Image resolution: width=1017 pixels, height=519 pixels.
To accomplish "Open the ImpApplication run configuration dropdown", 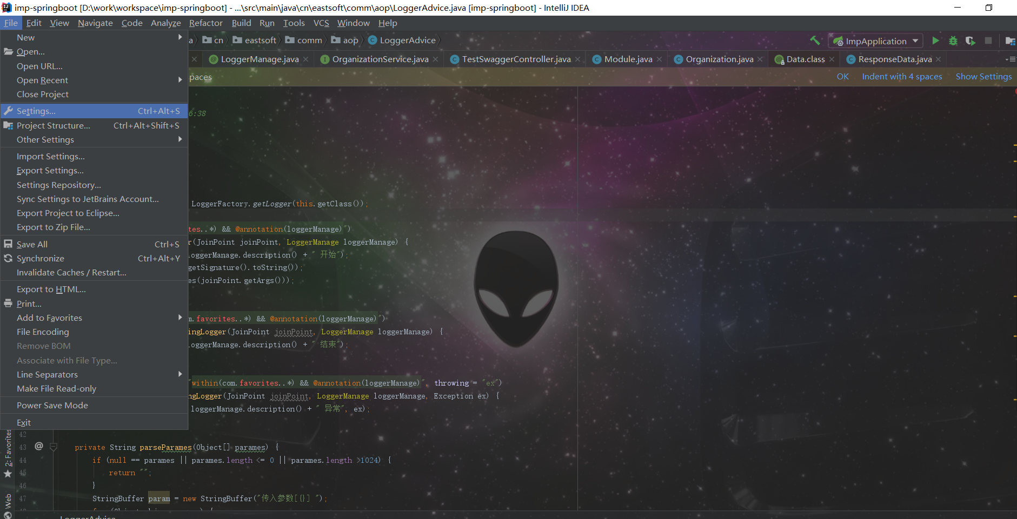I will (x=876, y=41).
